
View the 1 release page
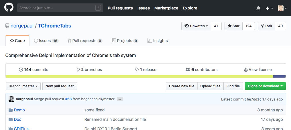[146, 70]
